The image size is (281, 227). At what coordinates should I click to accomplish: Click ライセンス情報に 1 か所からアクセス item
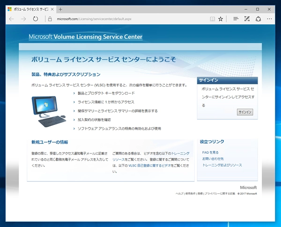coord(106,102)
